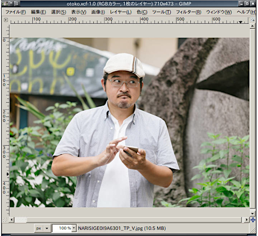Open the ヘルプ(H) menu
The height and width of the screenshot is (236, 258).
246,12
